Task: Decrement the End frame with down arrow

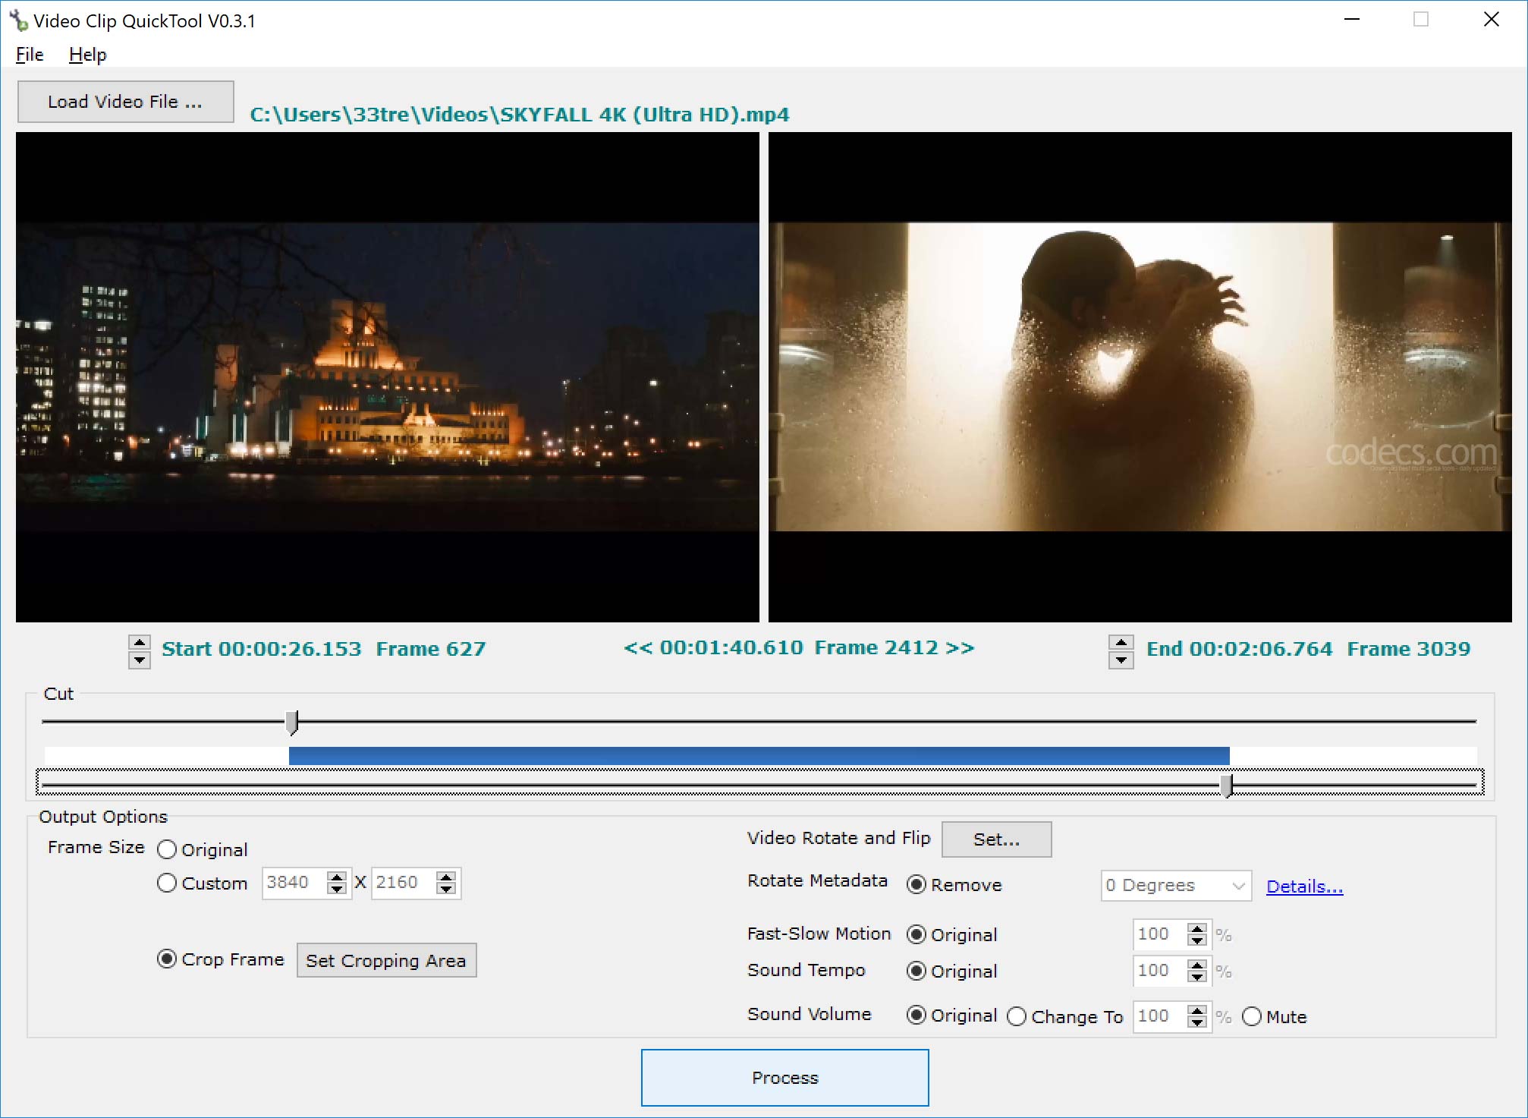Action: pos(1121,660)
